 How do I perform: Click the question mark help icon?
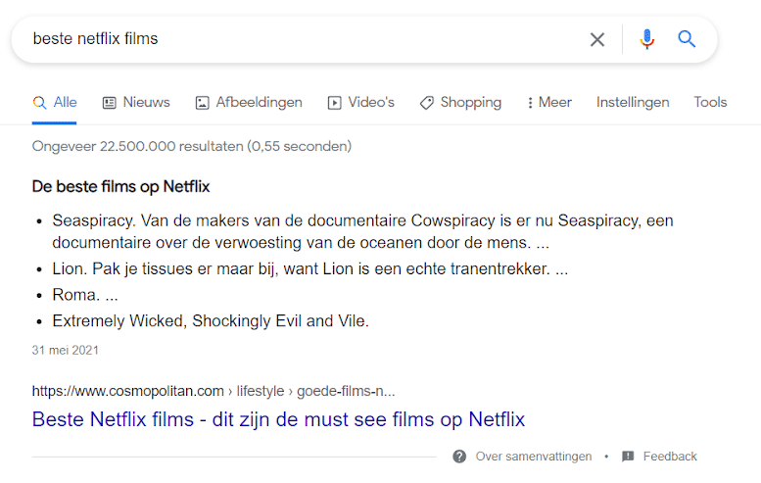tap(459, 457)
